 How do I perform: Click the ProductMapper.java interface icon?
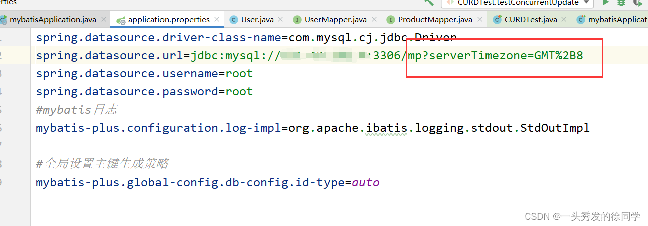(391, 20)
